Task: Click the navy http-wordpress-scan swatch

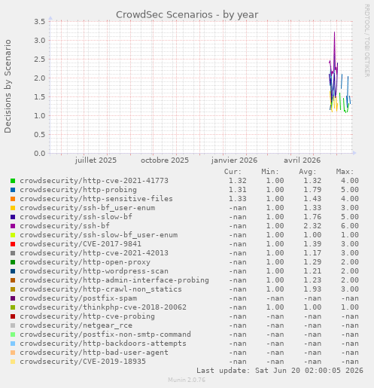Action: [x=13, y=271]
